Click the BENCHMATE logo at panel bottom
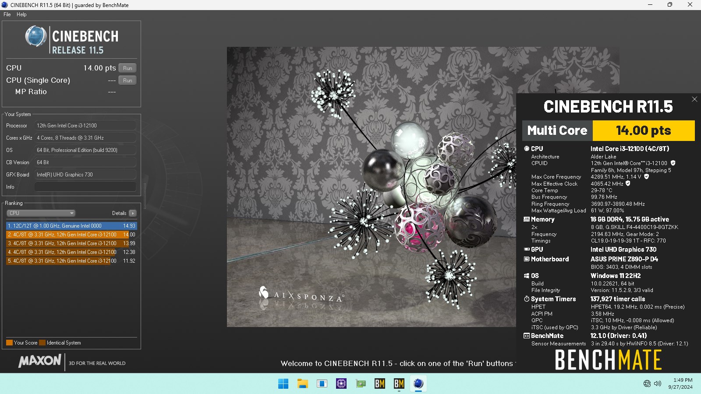This screenshot has height=394, width=701. pyautogui.click(x=608, y=360)
